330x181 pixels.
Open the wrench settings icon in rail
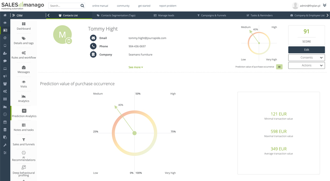click(x=5, y=145)
